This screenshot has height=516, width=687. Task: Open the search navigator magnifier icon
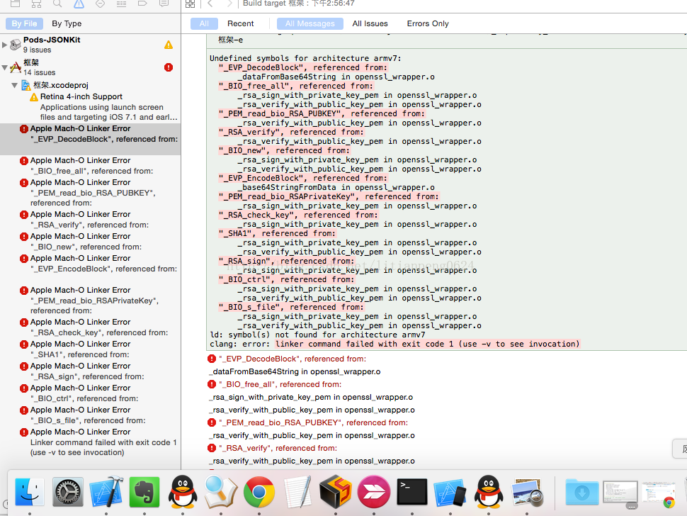(57, 4)
